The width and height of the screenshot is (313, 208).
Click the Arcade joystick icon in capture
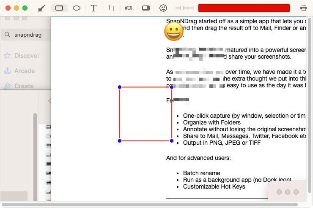(7, 71)
